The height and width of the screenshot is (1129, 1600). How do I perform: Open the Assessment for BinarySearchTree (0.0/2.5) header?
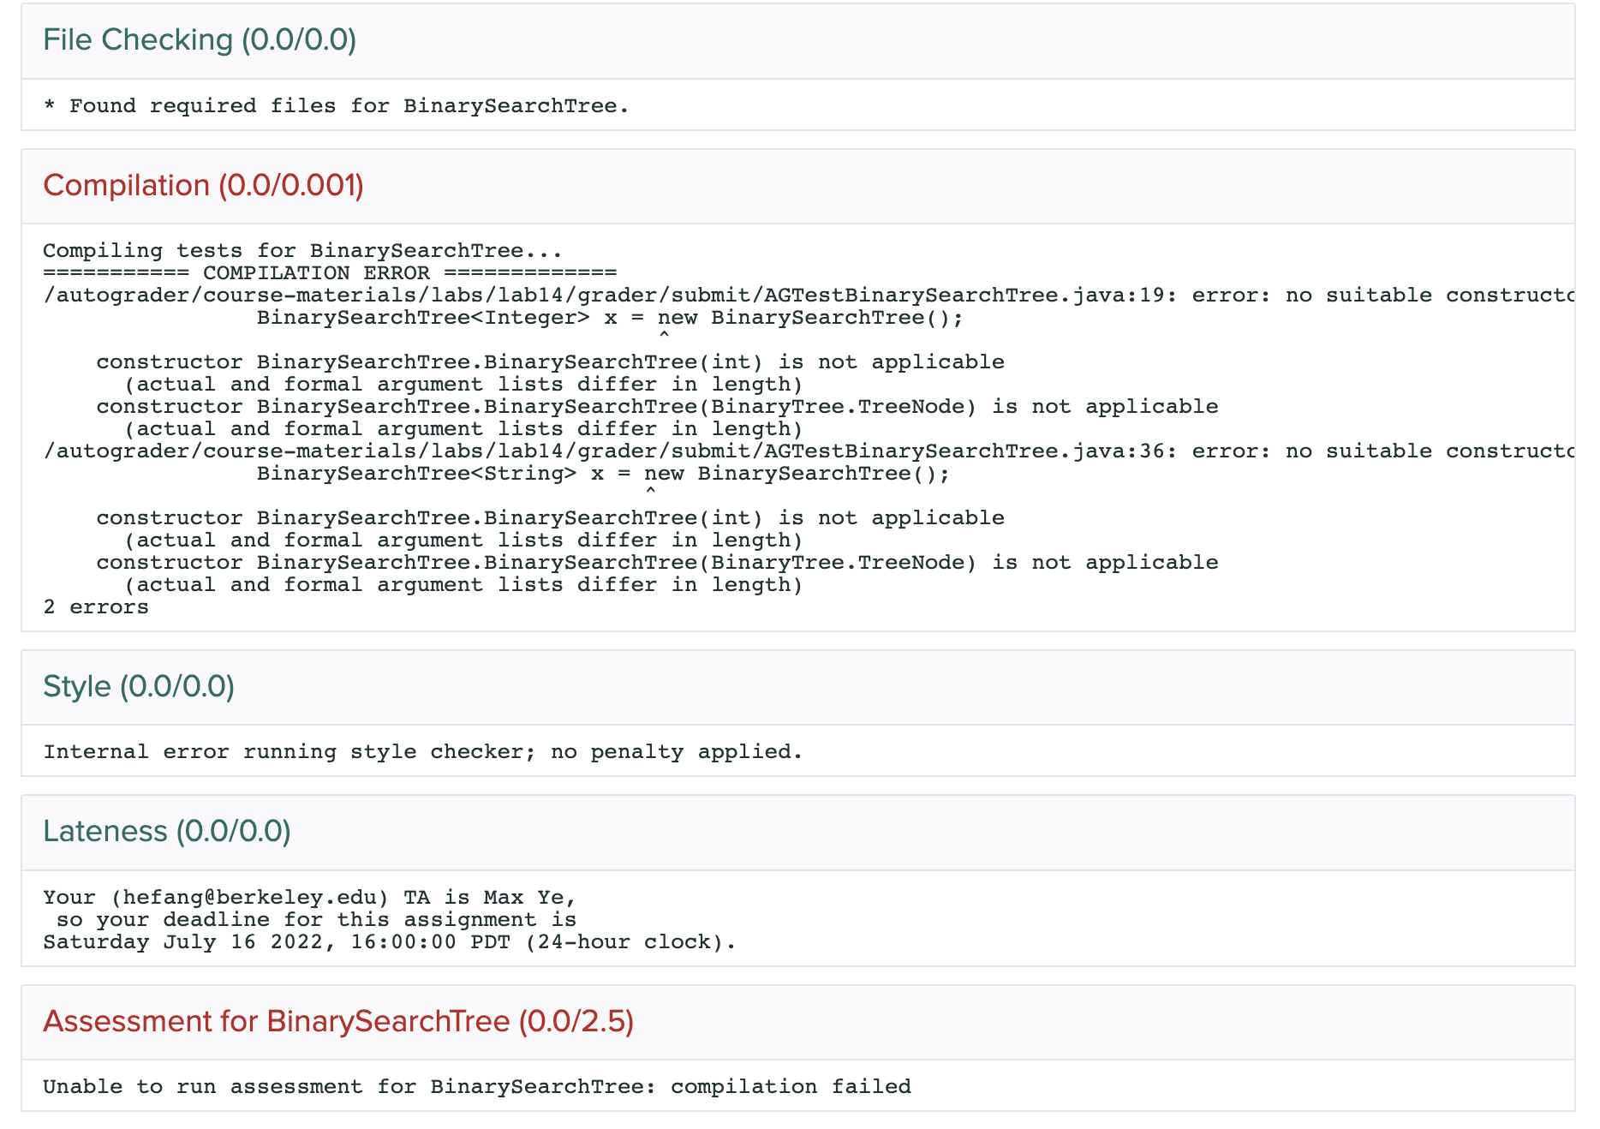[x=338, y=1022]
